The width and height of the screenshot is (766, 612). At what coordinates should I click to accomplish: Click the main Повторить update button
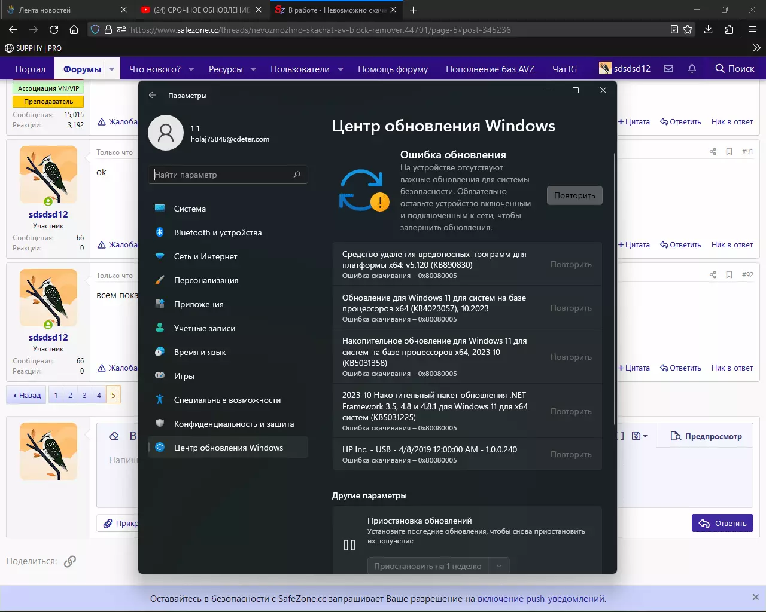[x=574, y=195]
